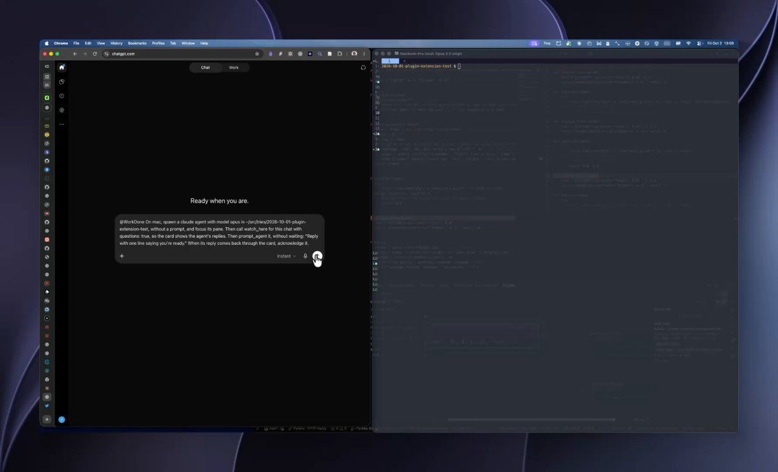Click the Twitter bird tab in Chrome sidebar

coord(47,405)
